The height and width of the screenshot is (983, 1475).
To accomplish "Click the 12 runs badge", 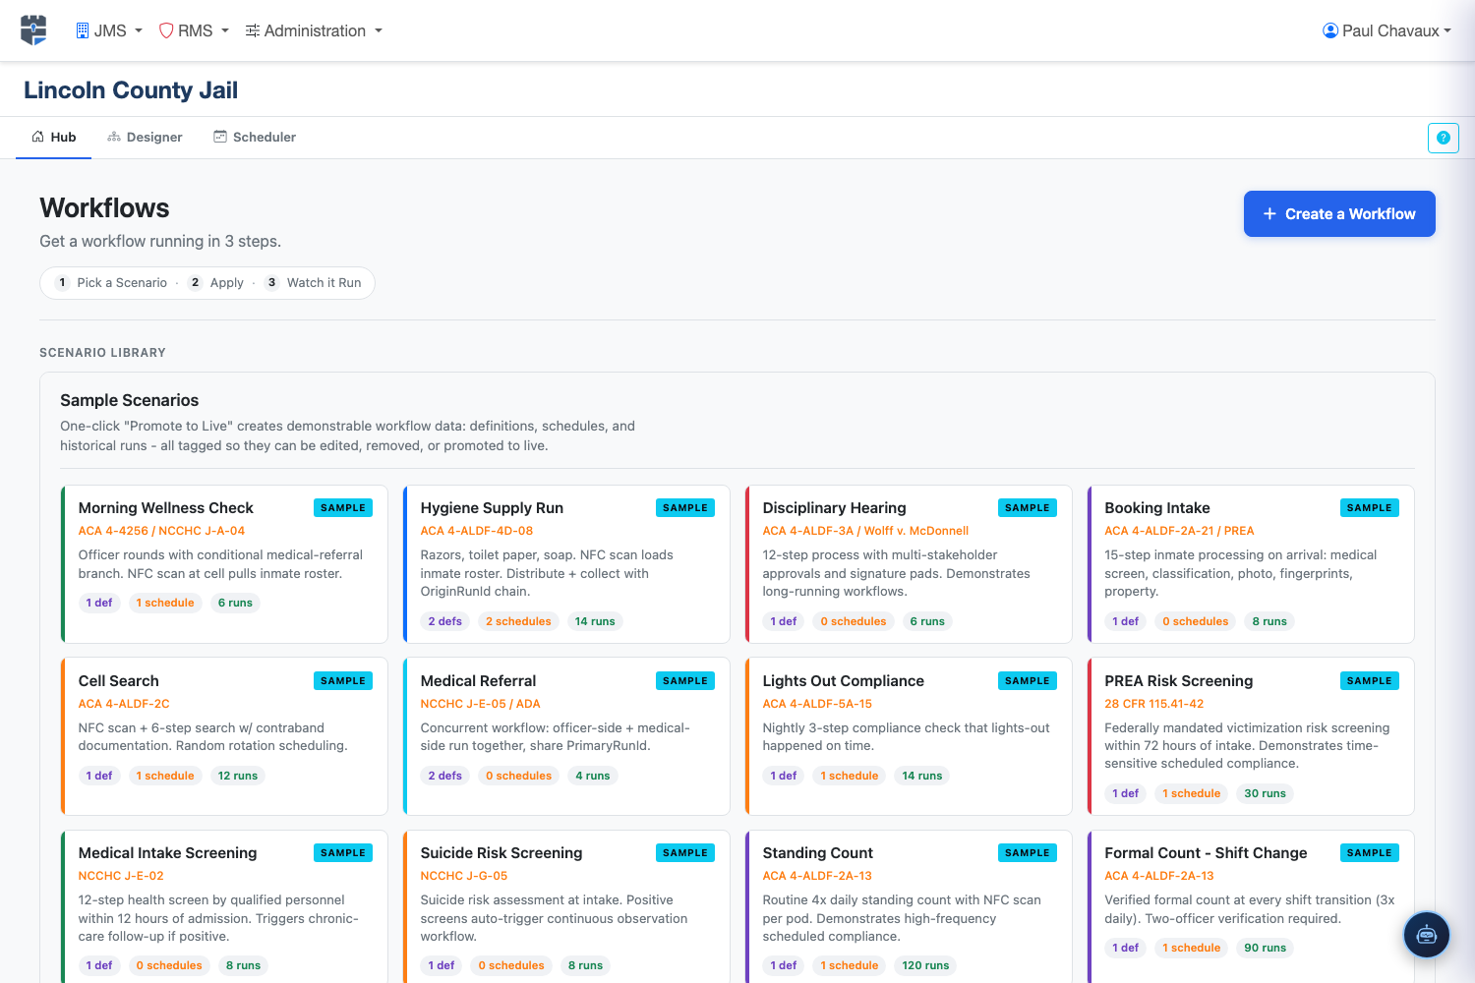I will (238, 776).
